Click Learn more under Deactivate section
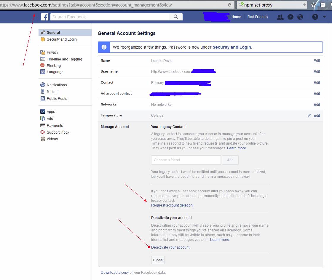Viewport: 332px width, 280px height. (220, 240)
